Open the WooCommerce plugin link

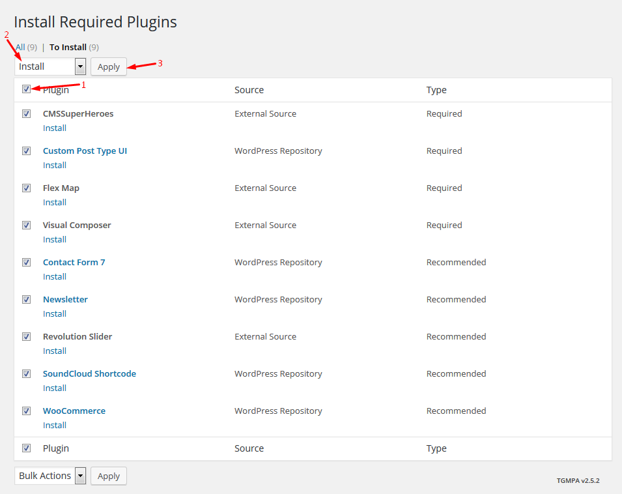point(74,411)
